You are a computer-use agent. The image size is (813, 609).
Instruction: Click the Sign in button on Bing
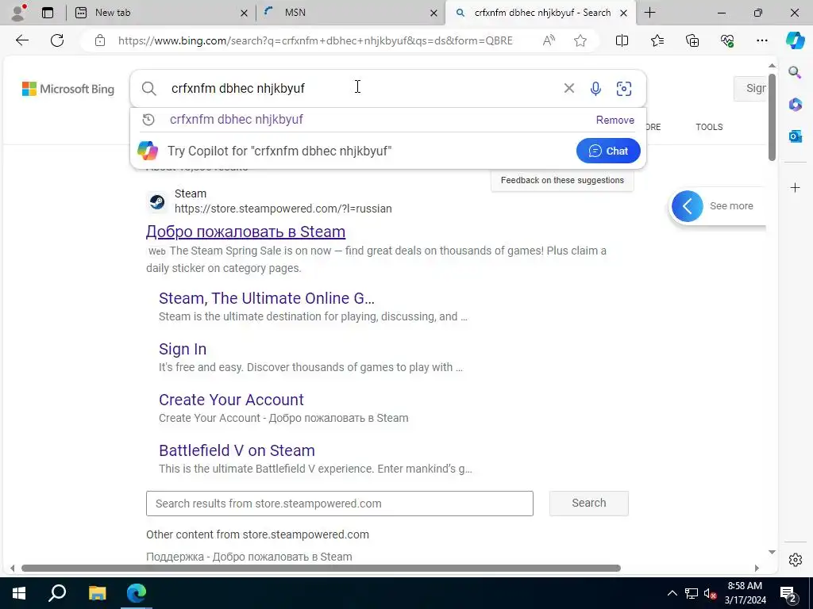[751, 88]
